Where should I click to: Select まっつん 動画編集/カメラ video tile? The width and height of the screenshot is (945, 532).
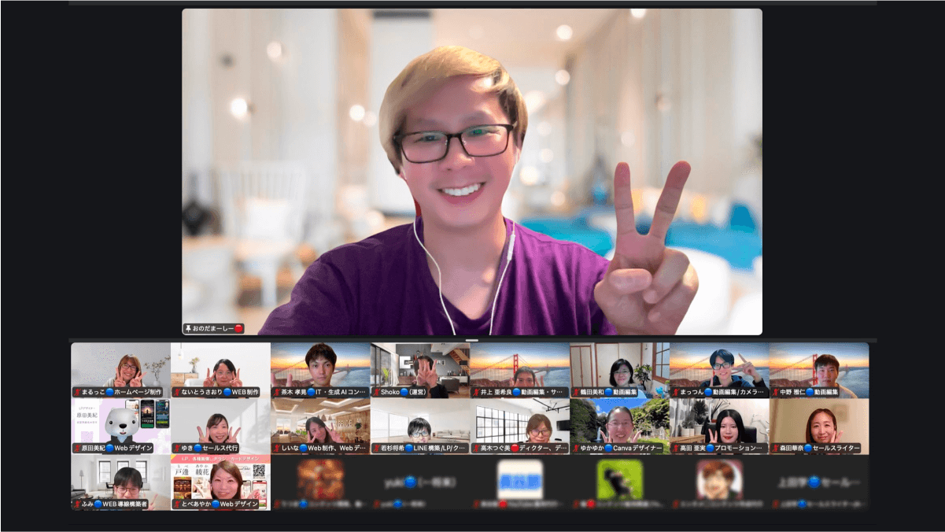719,366
